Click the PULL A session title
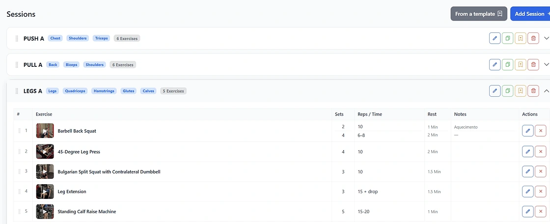 coord(33,65)
